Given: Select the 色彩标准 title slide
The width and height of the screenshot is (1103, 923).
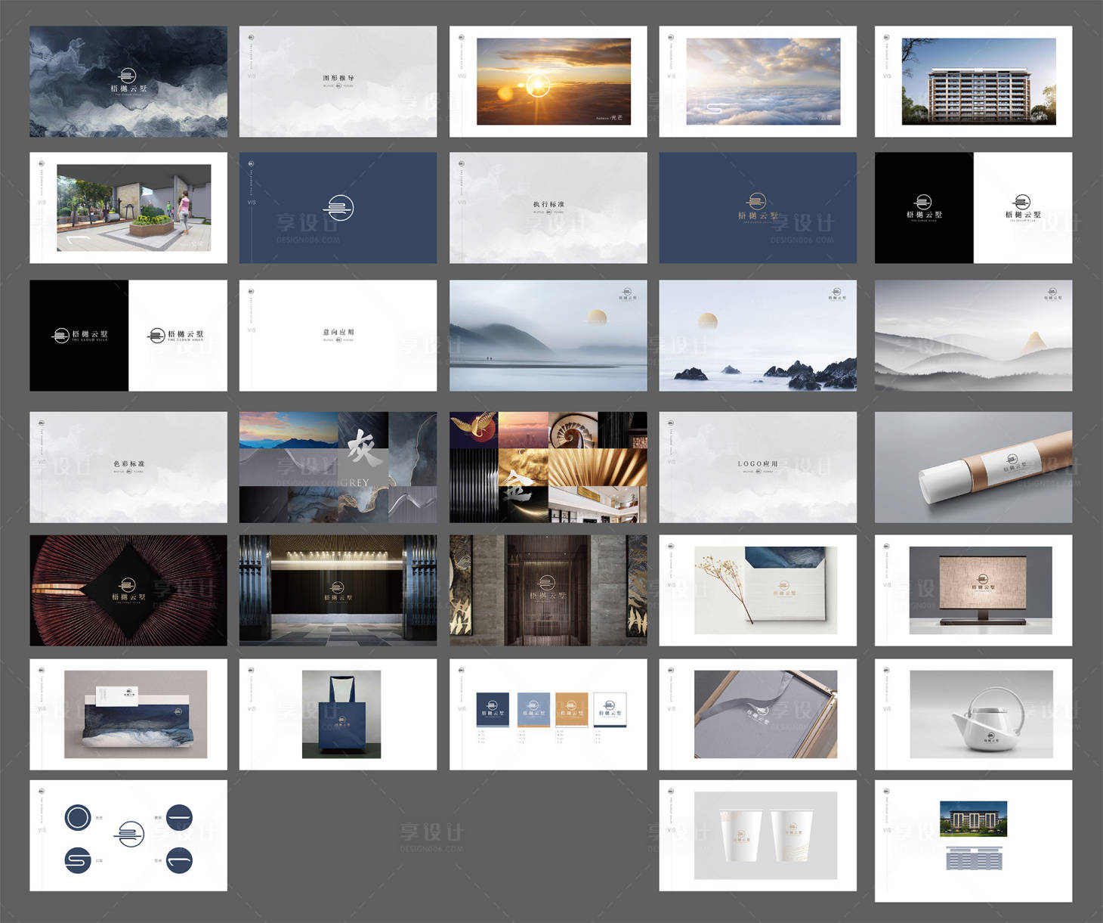Looking at the screenshot, I should (128, 467).
